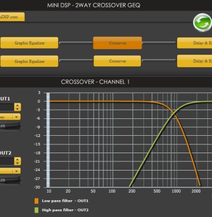Open the first channel Graphic Equalizer block
This screenshot has height=217, width=212.
click(29, 43)
